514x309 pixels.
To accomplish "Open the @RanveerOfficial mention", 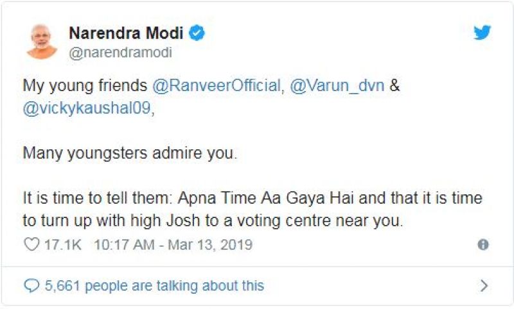I will pos(217,86).
